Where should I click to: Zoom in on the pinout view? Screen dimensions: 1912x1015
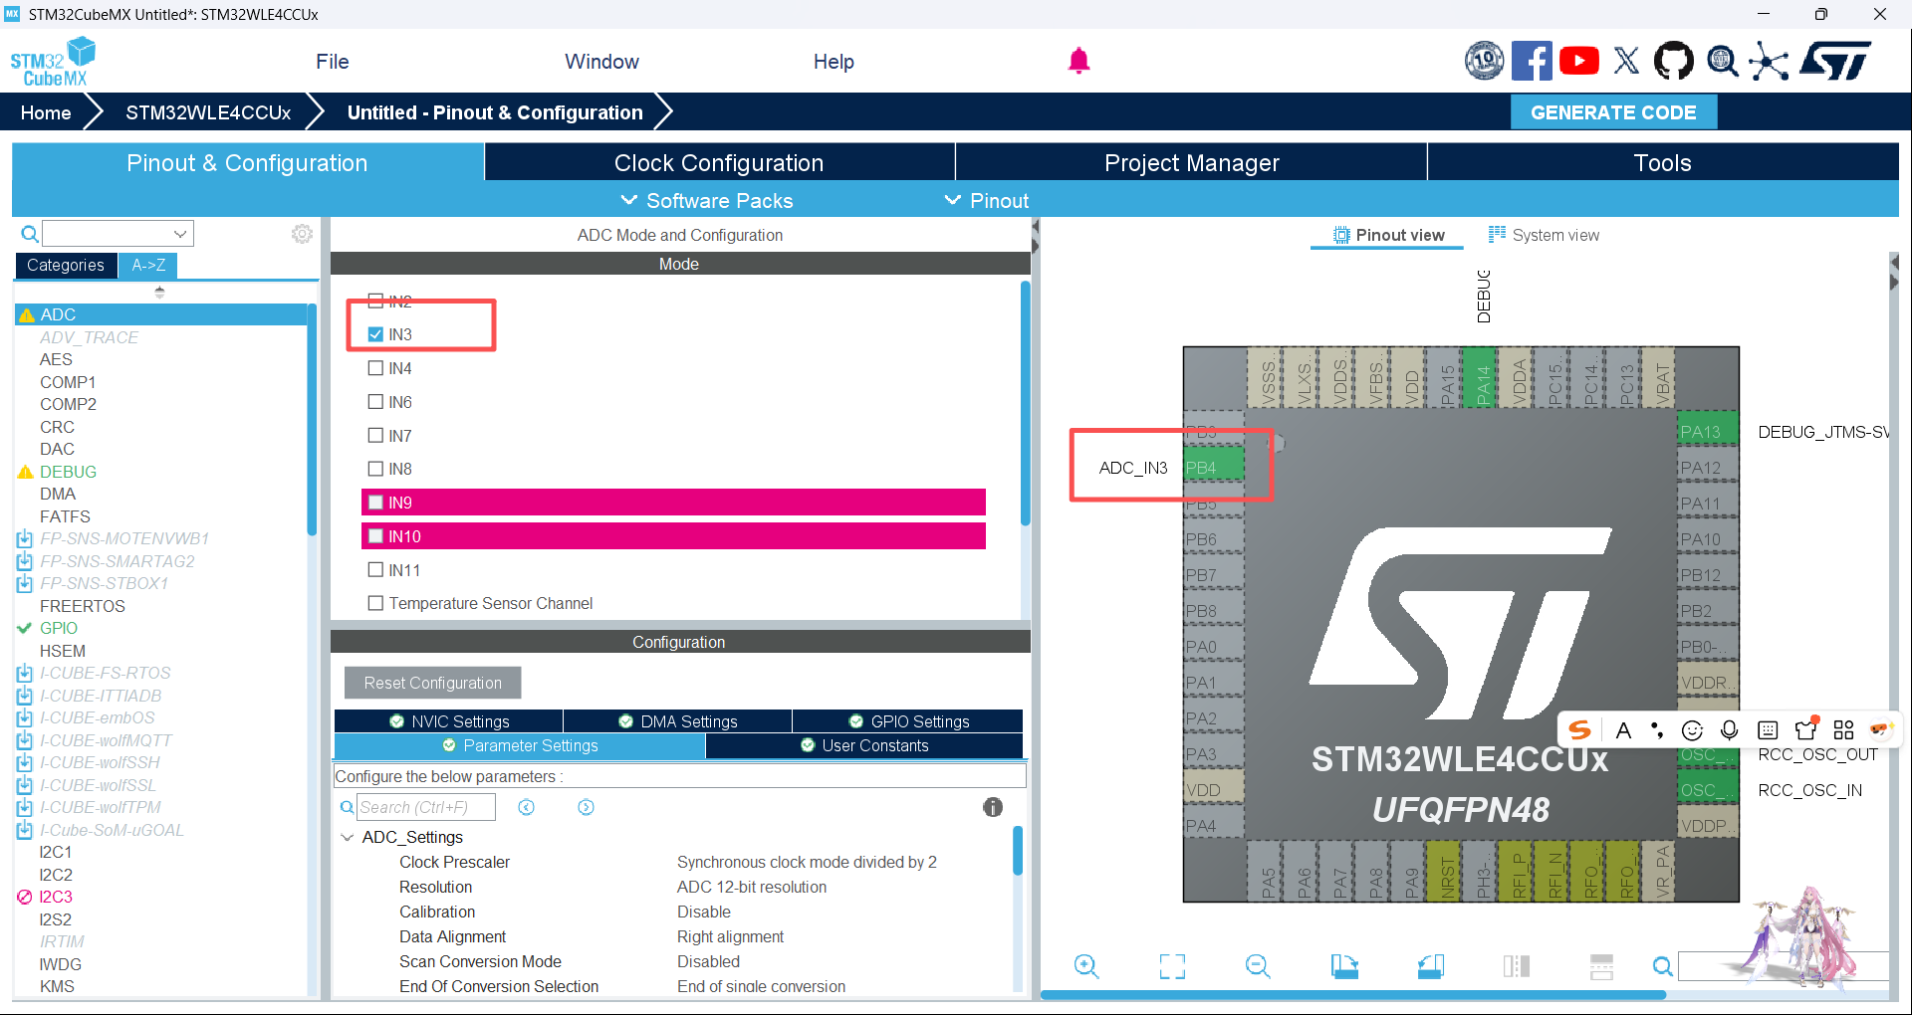pyautogui.click(x=1086, y=966)
